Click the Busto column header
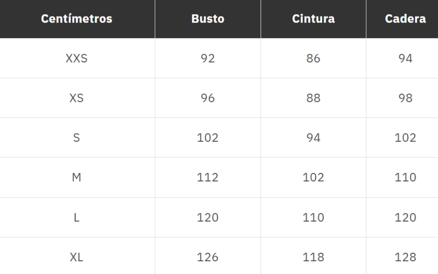The height and width of the screenshot is (274, 438). click(208, 19)
